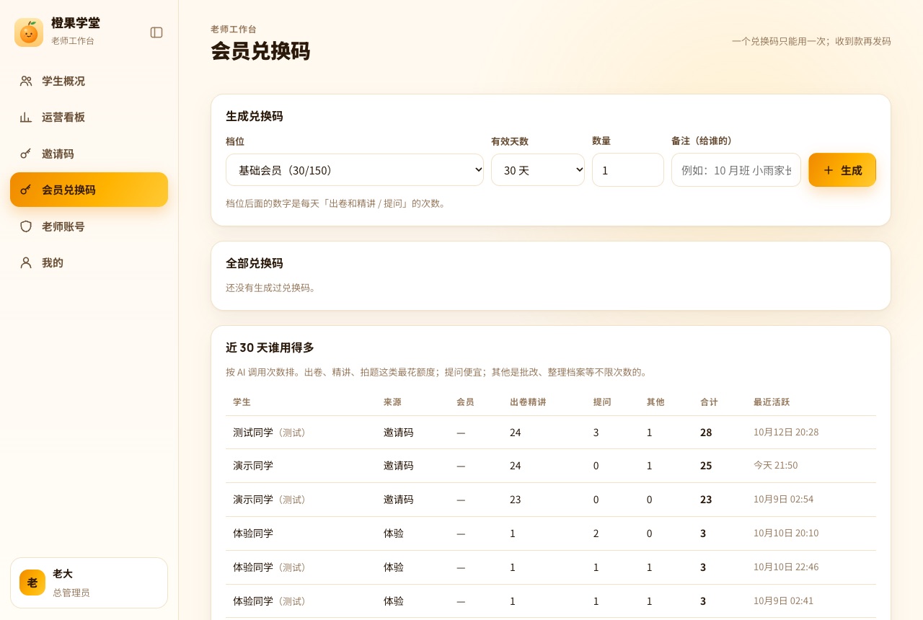Viewport: 923px width, 620px height.
Task: Select the row with total 28
Action: point(551,433)
